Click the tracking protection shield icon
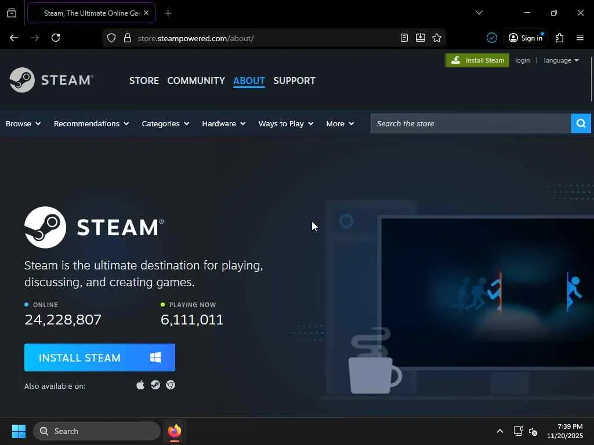 (x=111, y=38)
